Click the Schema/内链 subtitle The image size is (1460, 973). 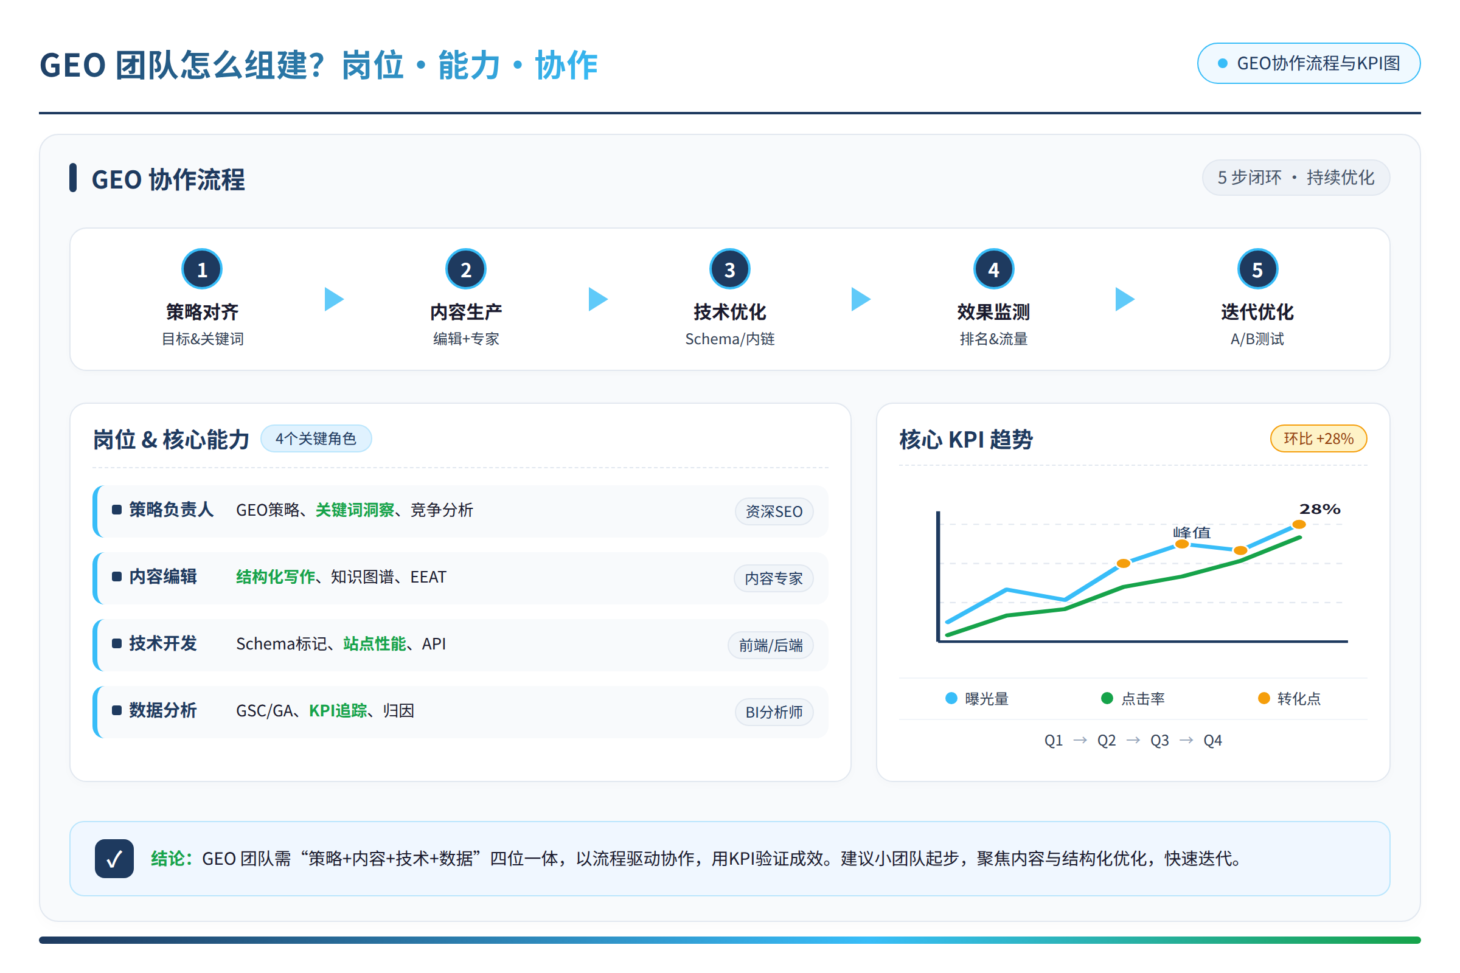tap(730, 339)
